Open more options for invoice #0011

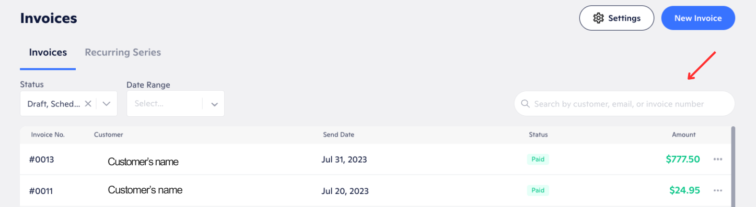pyautogui.click(x=718, y=190)
